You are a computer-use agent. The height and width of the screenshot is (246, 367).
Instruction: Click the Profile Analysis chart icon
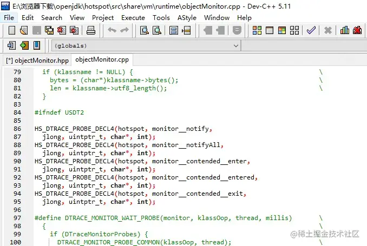tap(344, 30)
